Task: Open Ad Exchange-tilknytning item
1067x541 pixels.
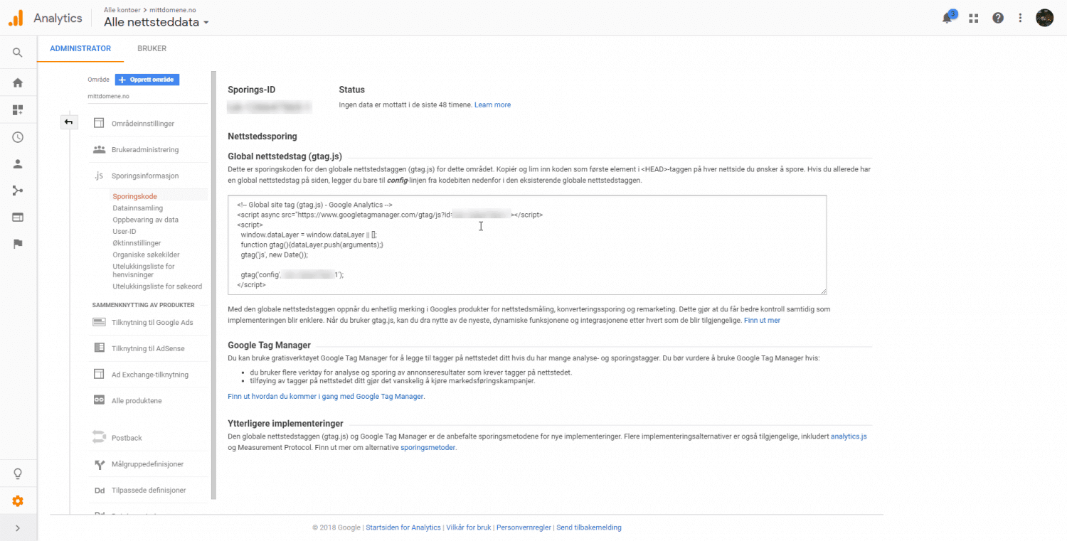Action: pyautogui.click(x=149, y=375)
